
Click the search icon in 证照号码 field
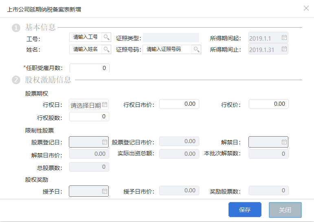tap(196, 49)
